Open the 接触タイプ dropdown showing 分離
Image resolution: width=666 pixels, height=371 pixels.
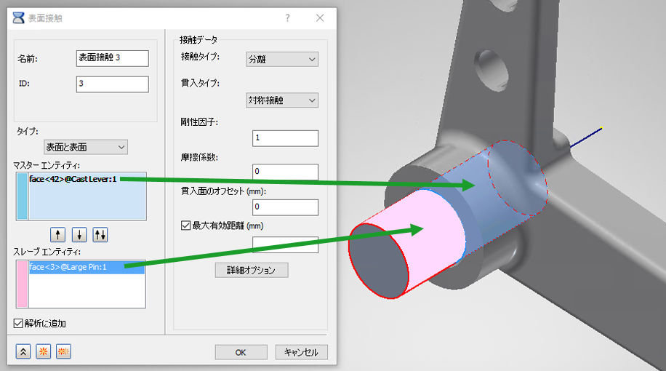point(282,60)
